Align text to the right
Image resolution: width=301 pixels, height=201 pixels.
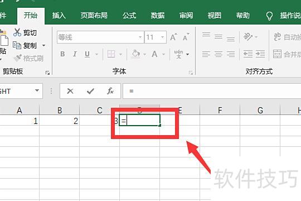(x=231, y=54)
